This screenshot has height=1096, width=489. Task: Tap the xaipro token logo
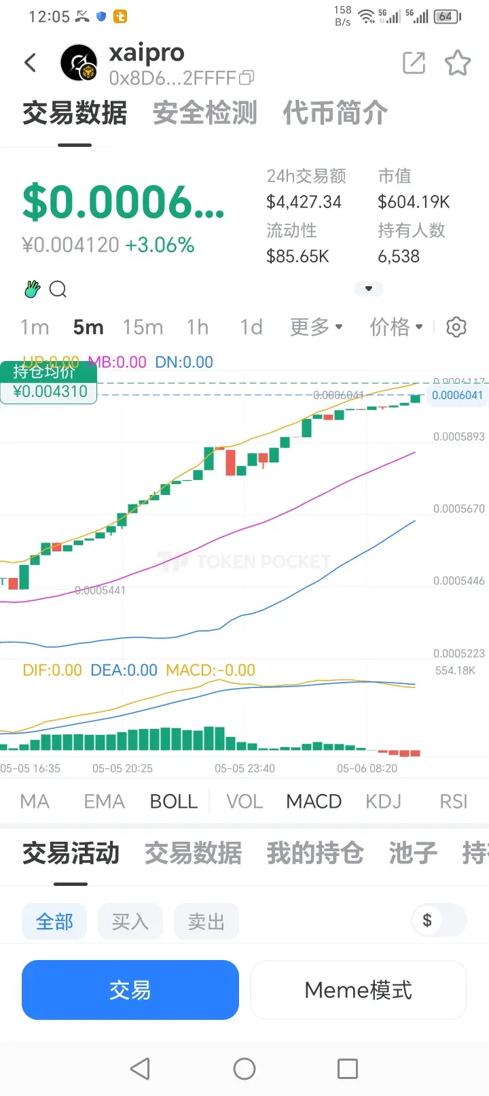click(79, 63)
